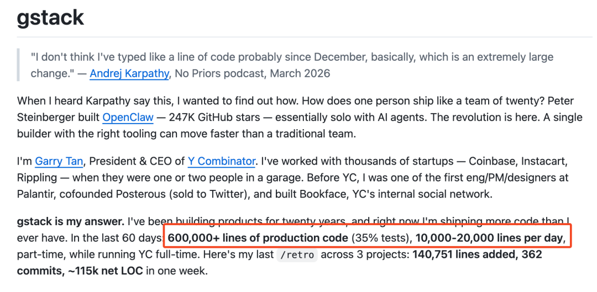Click the "10,000-20,000 lines per day" bold text

tap(489, 238)
